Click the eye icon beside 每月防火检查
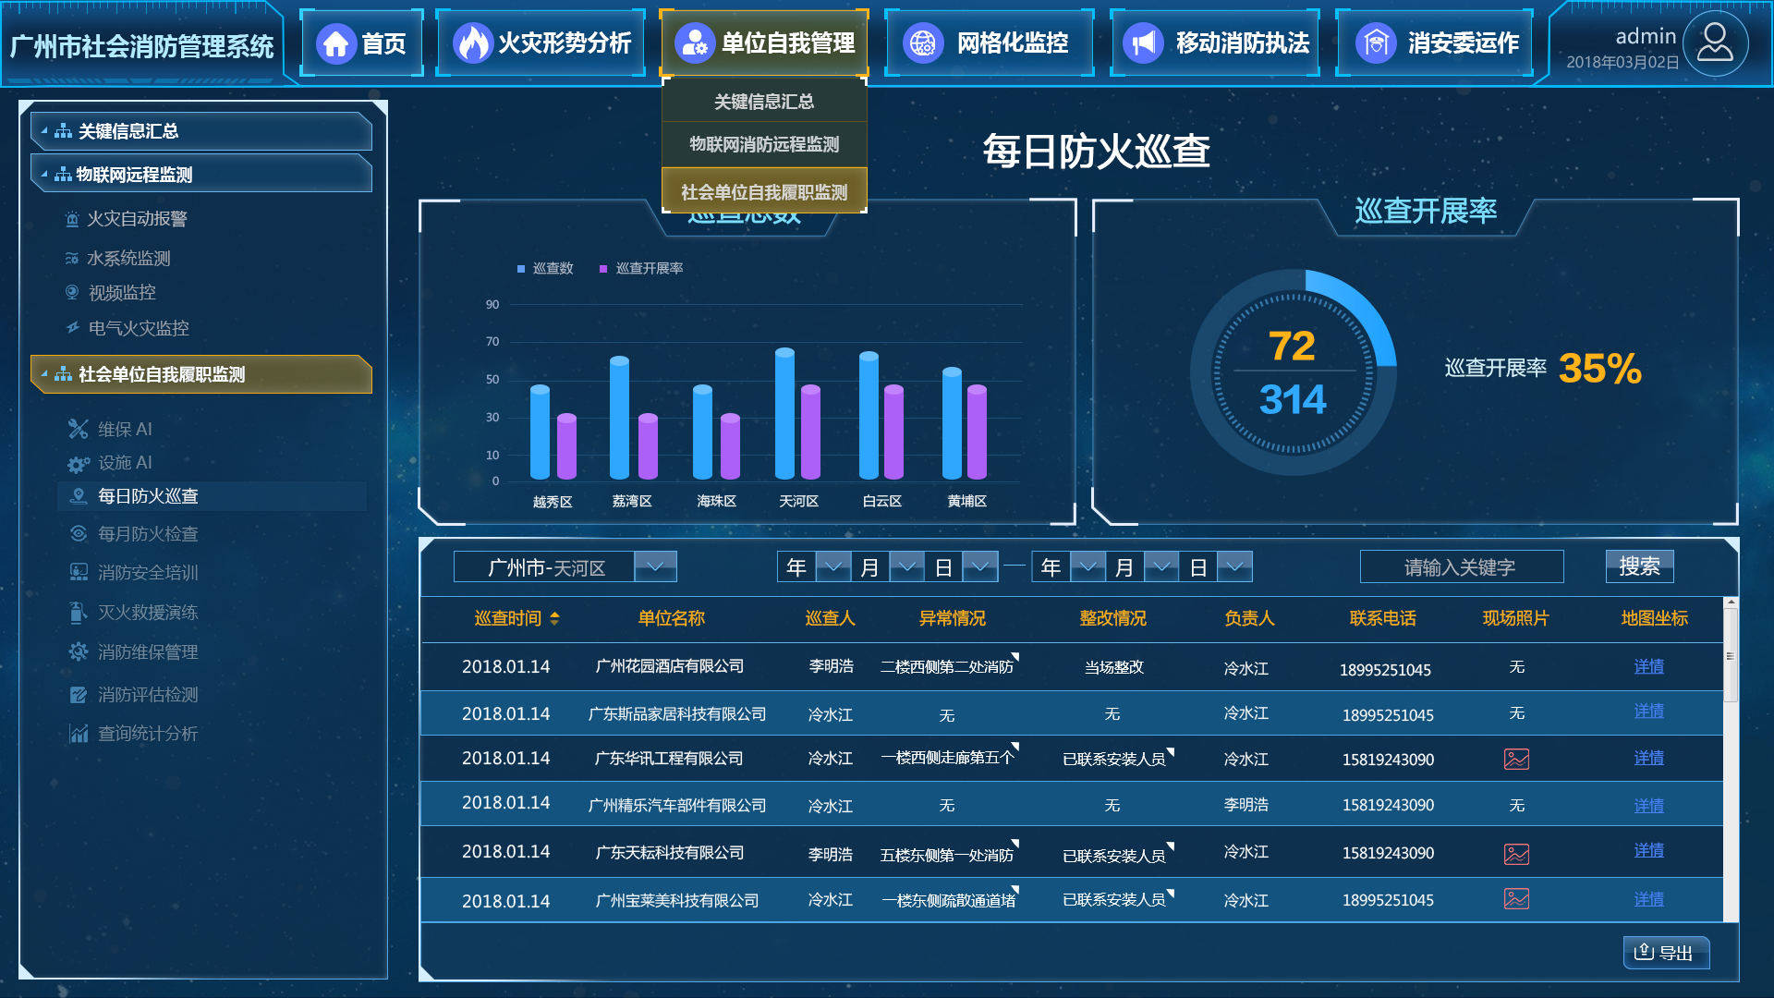 click(x=79, y=534)
